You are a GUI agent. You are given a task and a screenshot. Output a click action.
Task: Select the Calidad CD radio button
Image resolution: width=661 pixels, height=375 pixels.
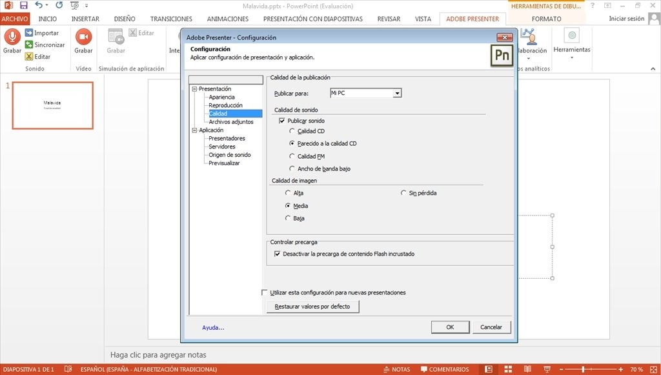tap(292, 131)
